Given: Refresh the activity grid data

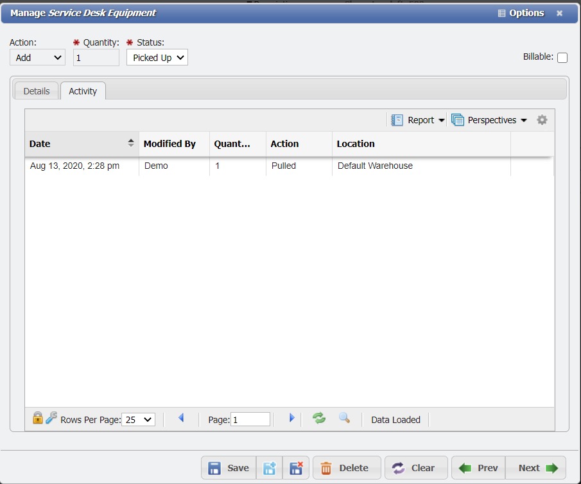Looking at the screenshot, I should pyautogui.click(x=319, y=419).
